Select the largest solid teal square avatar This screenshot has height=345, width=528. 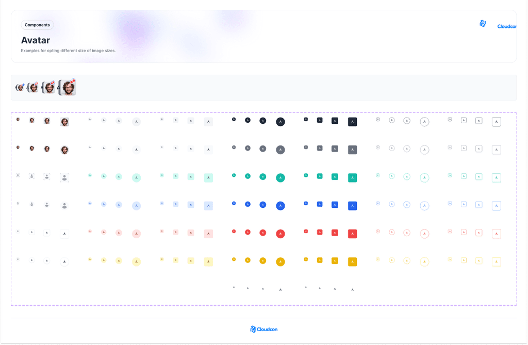(352, 177)
